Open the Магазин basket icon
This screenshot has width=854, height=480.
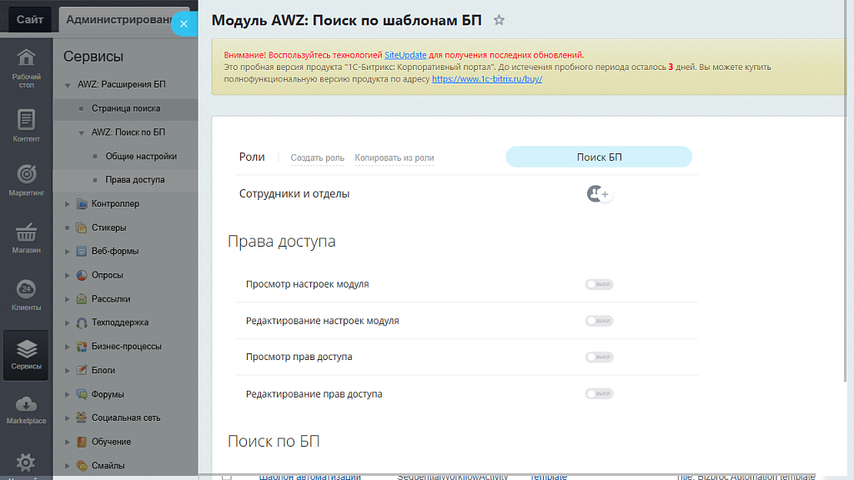coord(26,237)
